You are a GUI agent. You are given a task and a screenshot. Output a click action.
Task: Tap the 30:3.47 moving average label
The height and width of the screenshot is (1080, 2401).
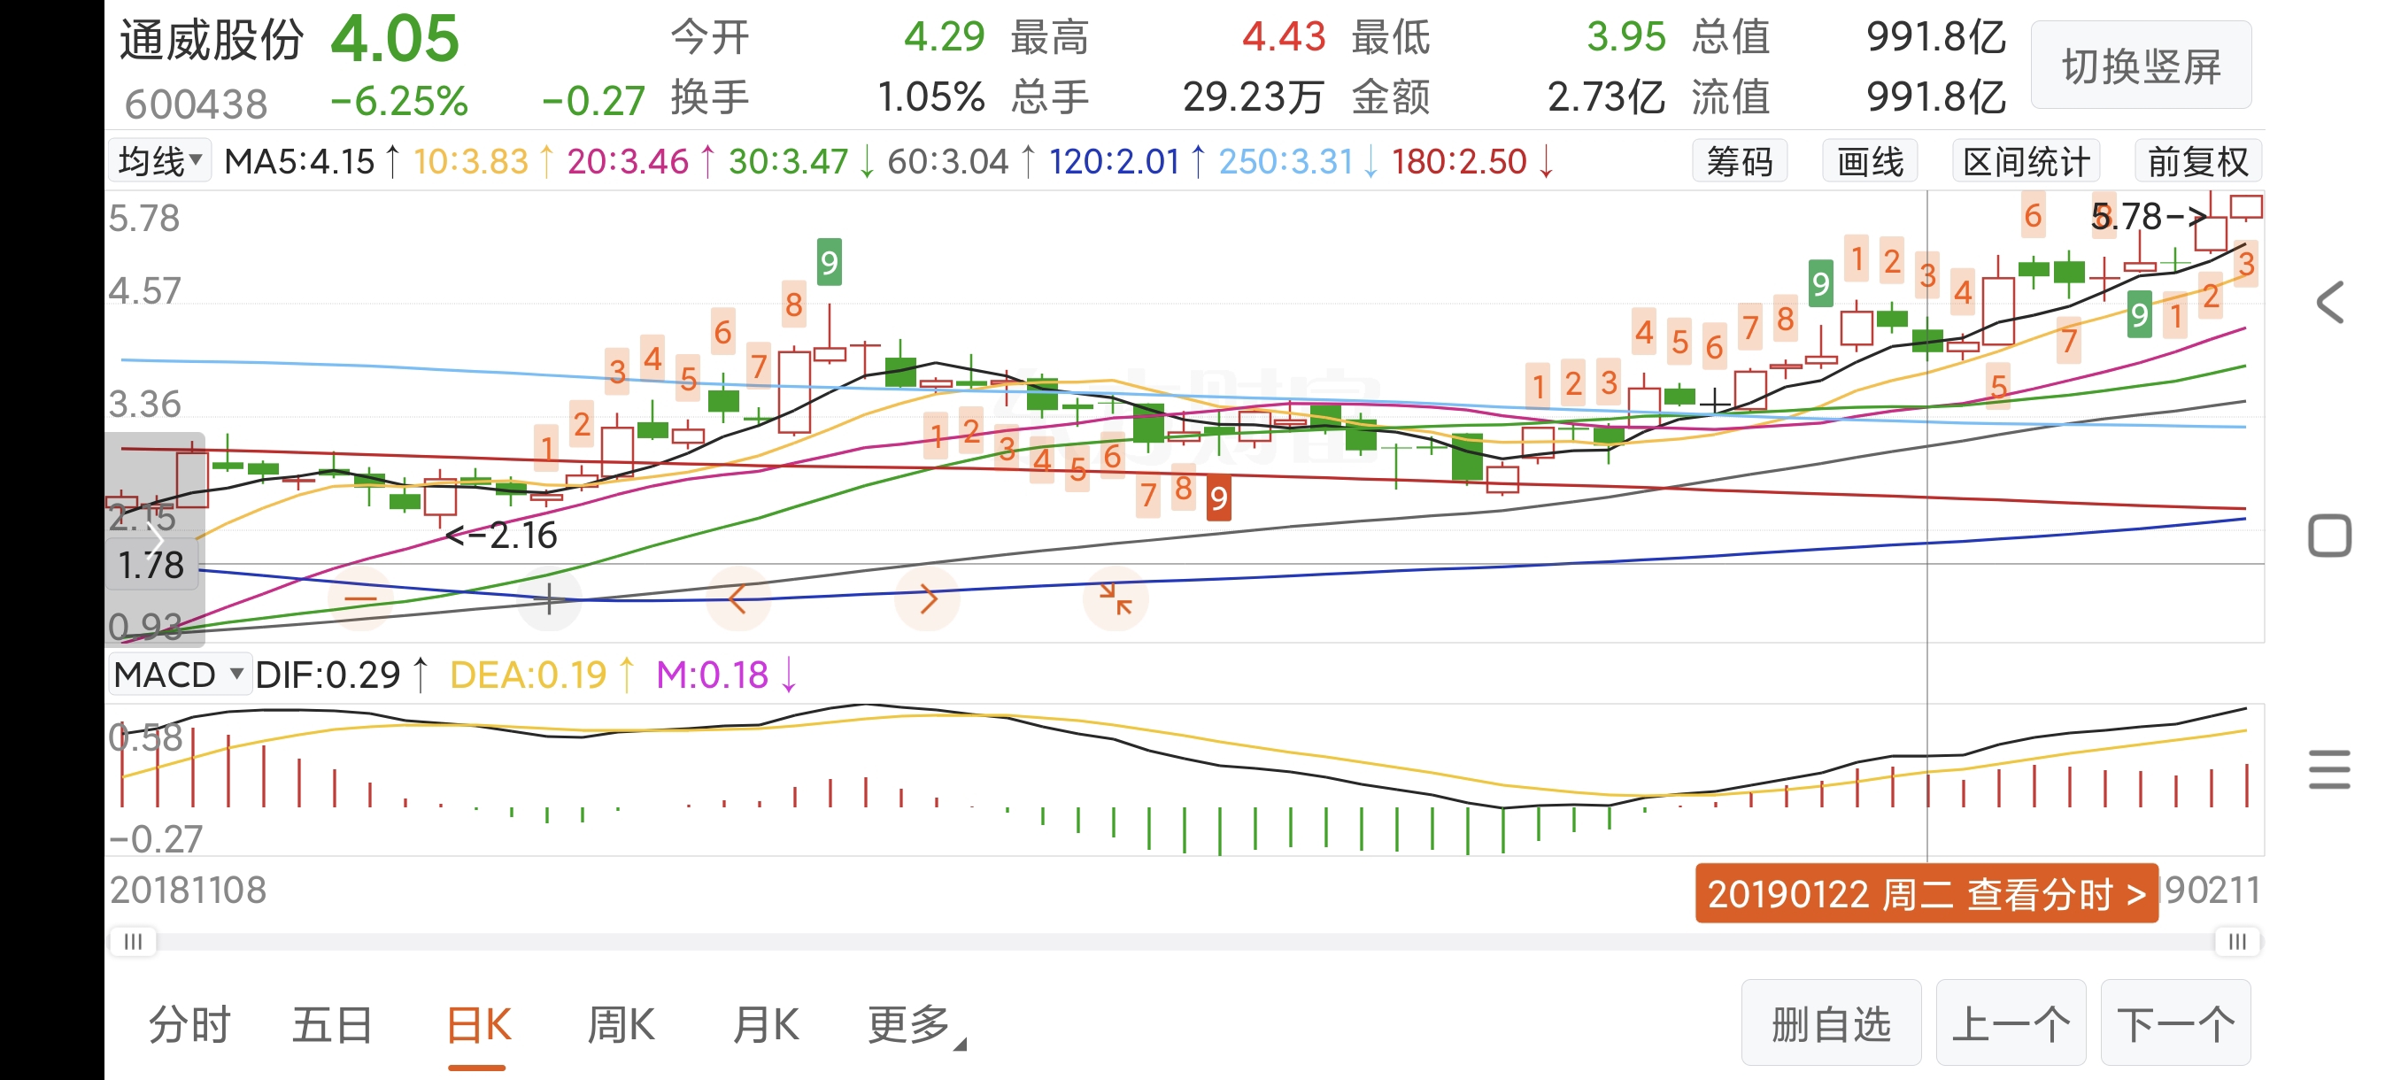pos(801,161)
